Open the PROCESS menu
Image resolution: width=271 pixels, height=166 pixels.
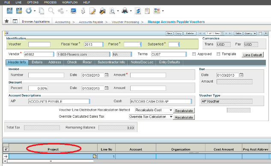tap(50, 3)
